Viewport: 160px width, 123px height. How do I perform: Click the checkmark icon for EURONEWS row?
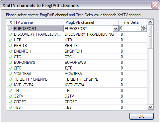click(11, 62)
